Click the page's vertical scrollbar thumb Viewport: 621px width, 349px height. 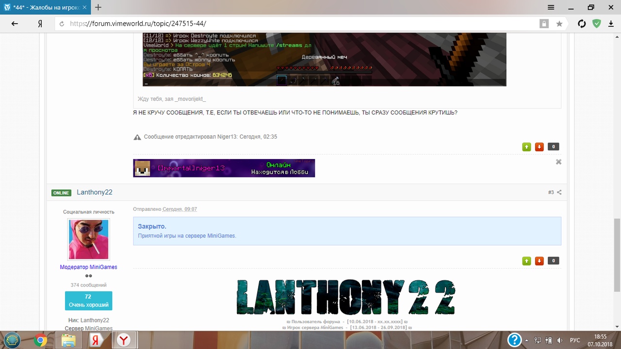(x=617, y=255)
